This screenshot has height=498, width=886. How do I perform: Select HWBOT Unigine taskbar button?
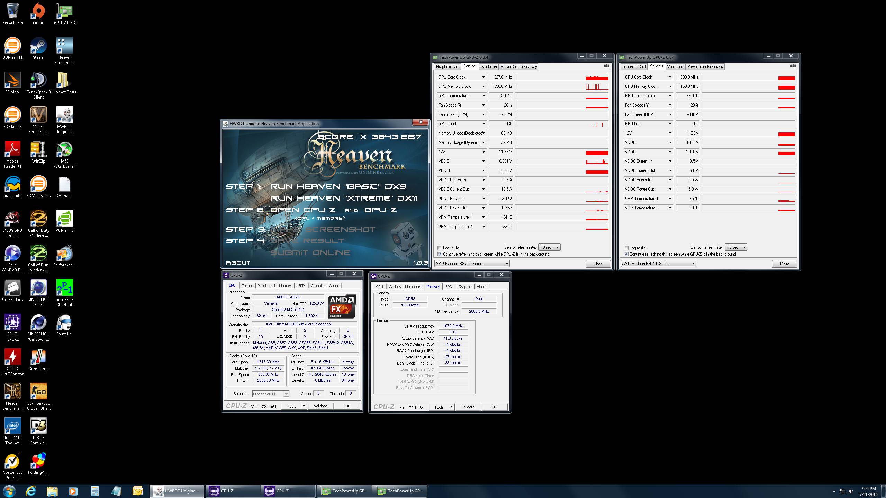(177, 491)
